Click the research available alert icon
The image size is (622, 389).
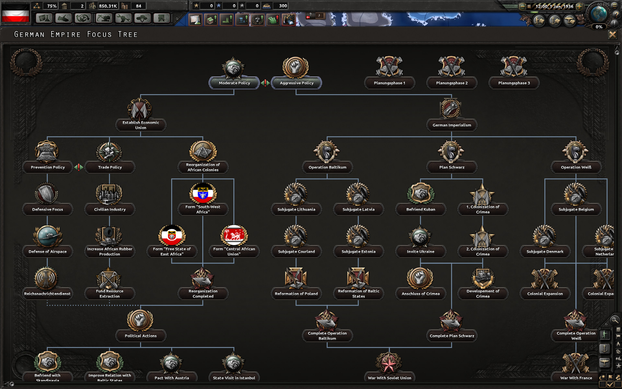click(x=195, y=20)
